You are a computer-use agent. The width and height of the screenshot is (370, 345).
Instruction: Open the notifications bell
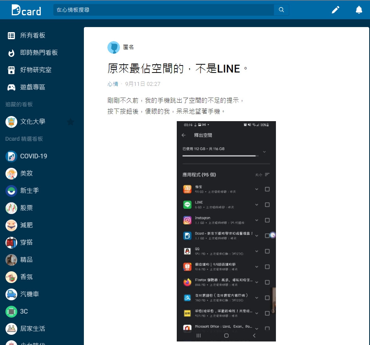(359, 10)
